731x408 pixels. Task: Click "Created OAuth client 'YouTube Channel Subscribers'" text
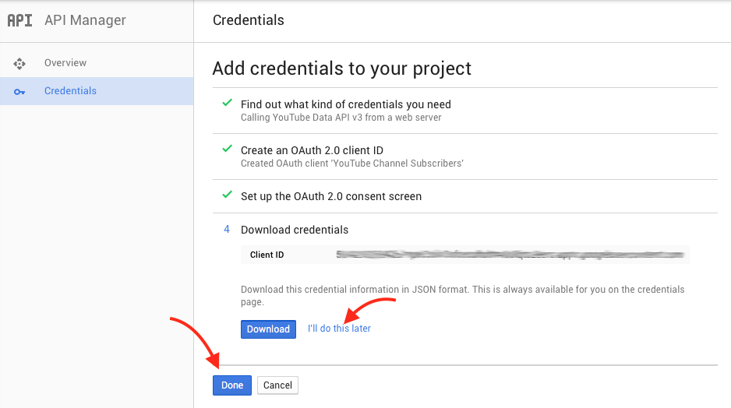click(x=352, y=164)
